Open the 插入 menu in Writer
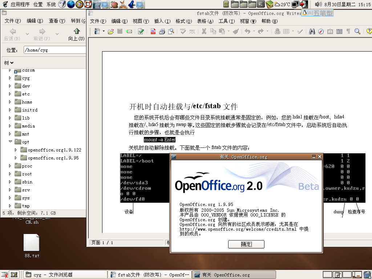The image size is (372, 279). (162, 21)
